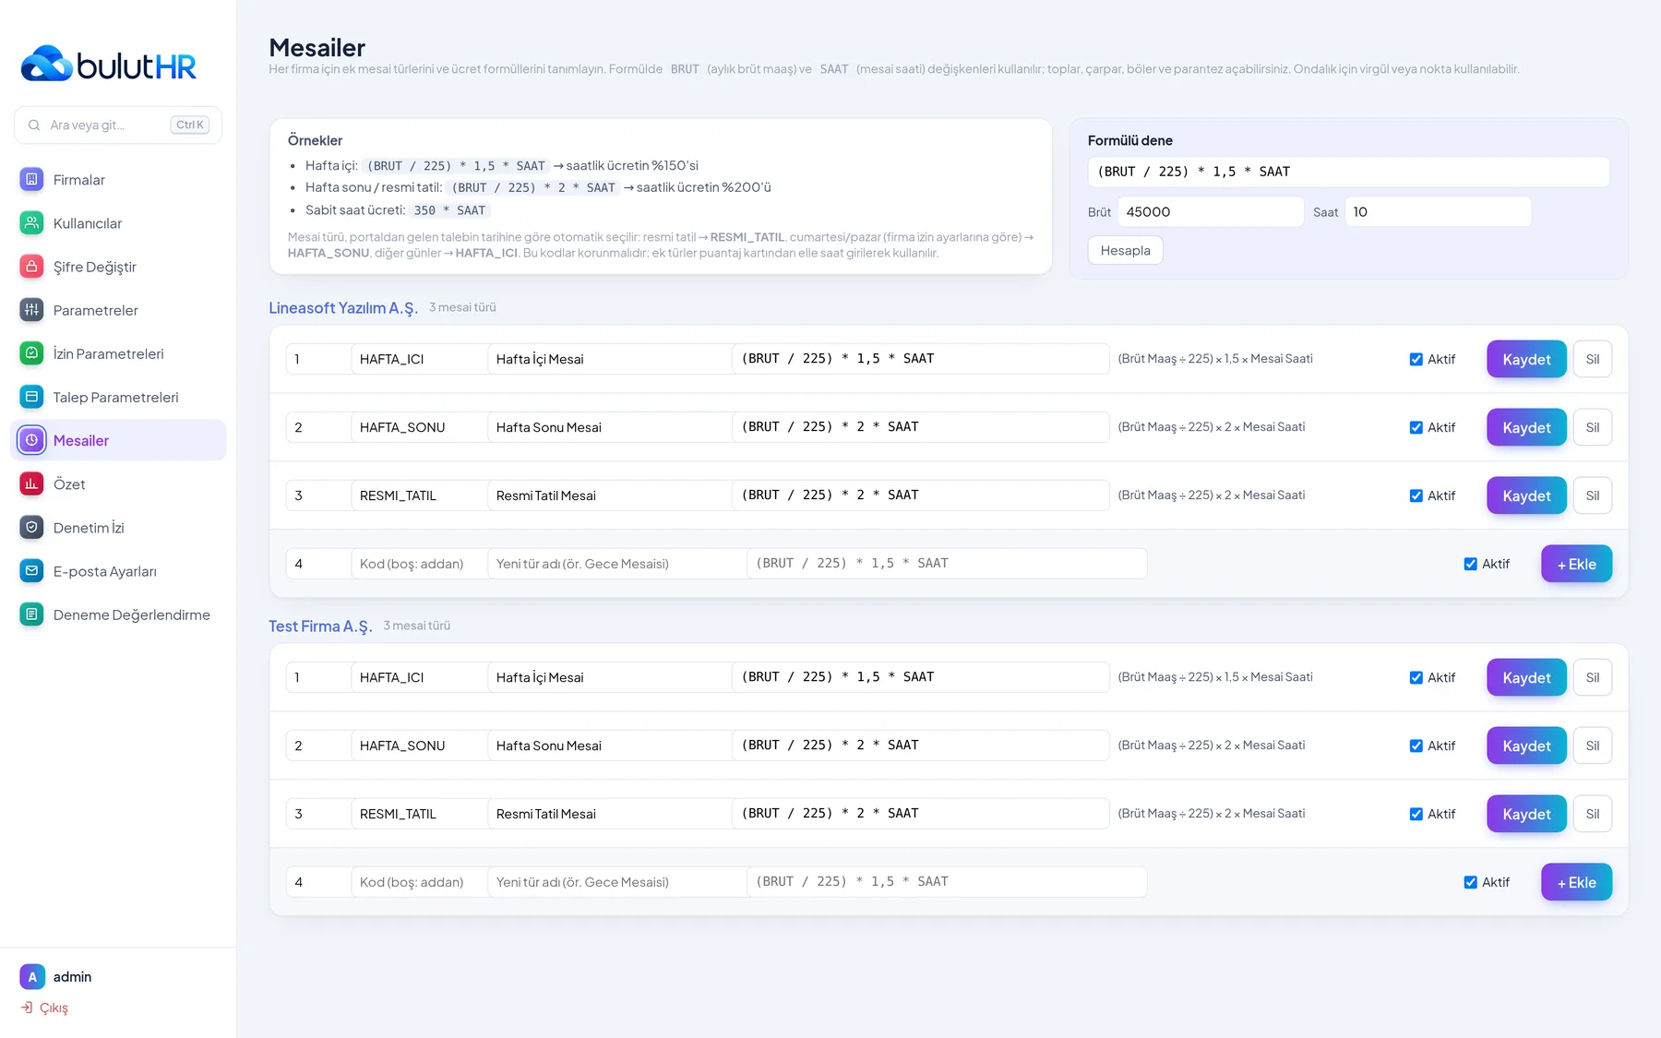This screenshot has width=1661, height=1038.
Task: Click the Mesailer clock icon
Action: click(31, 440)
